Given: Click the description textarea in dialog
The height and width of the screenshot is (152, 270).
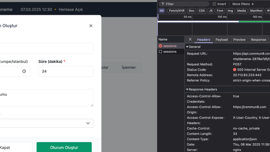Looking at the screenshot, I should point(46,98).
